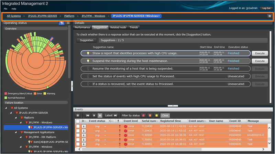Go to All Systems breadcrumb link
This screenshot has height=154, width=275.
tap(14, 16)
